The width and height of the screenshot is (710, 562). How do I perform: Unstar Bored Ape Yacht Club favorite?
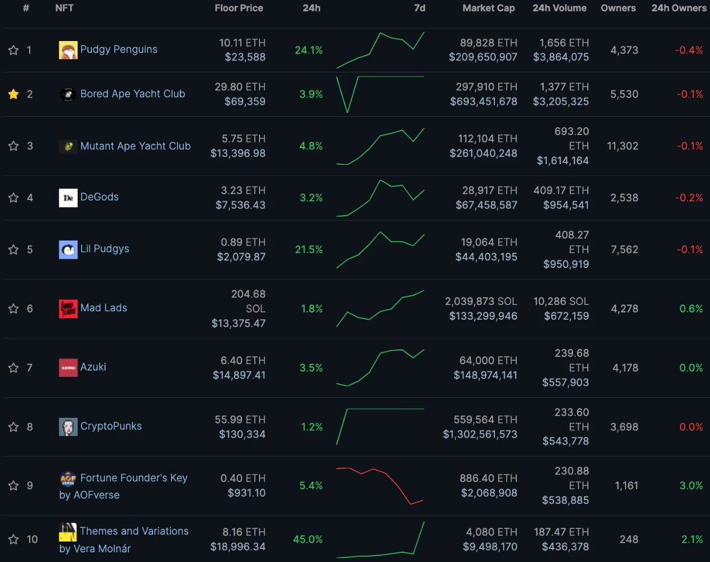click(14, 94)
